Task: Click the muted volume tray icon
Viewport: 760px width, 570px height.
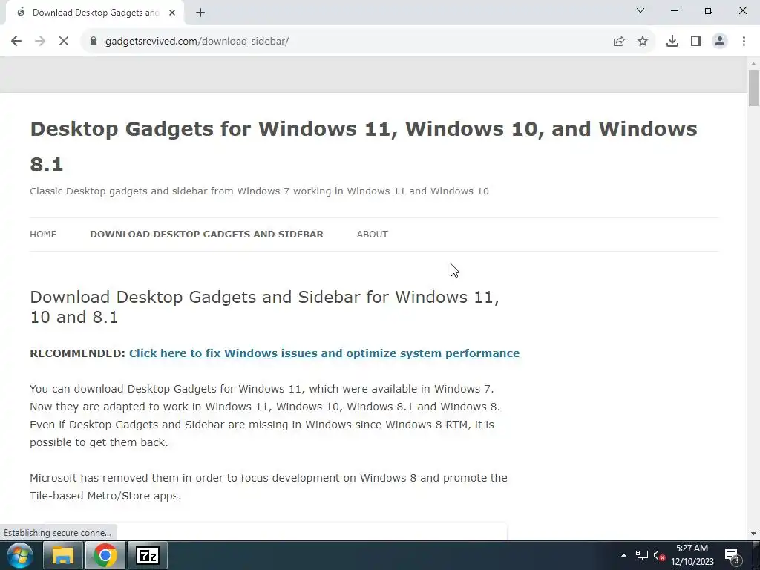Action: [x=659, y=555]
